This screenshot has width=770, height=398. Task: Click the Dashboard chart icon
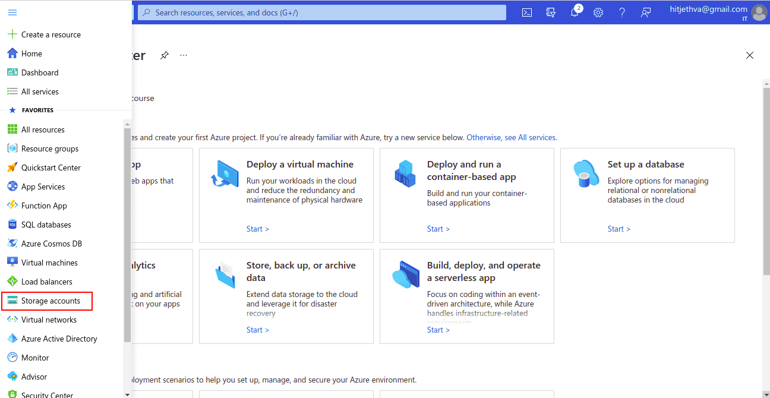click(12, 72)
